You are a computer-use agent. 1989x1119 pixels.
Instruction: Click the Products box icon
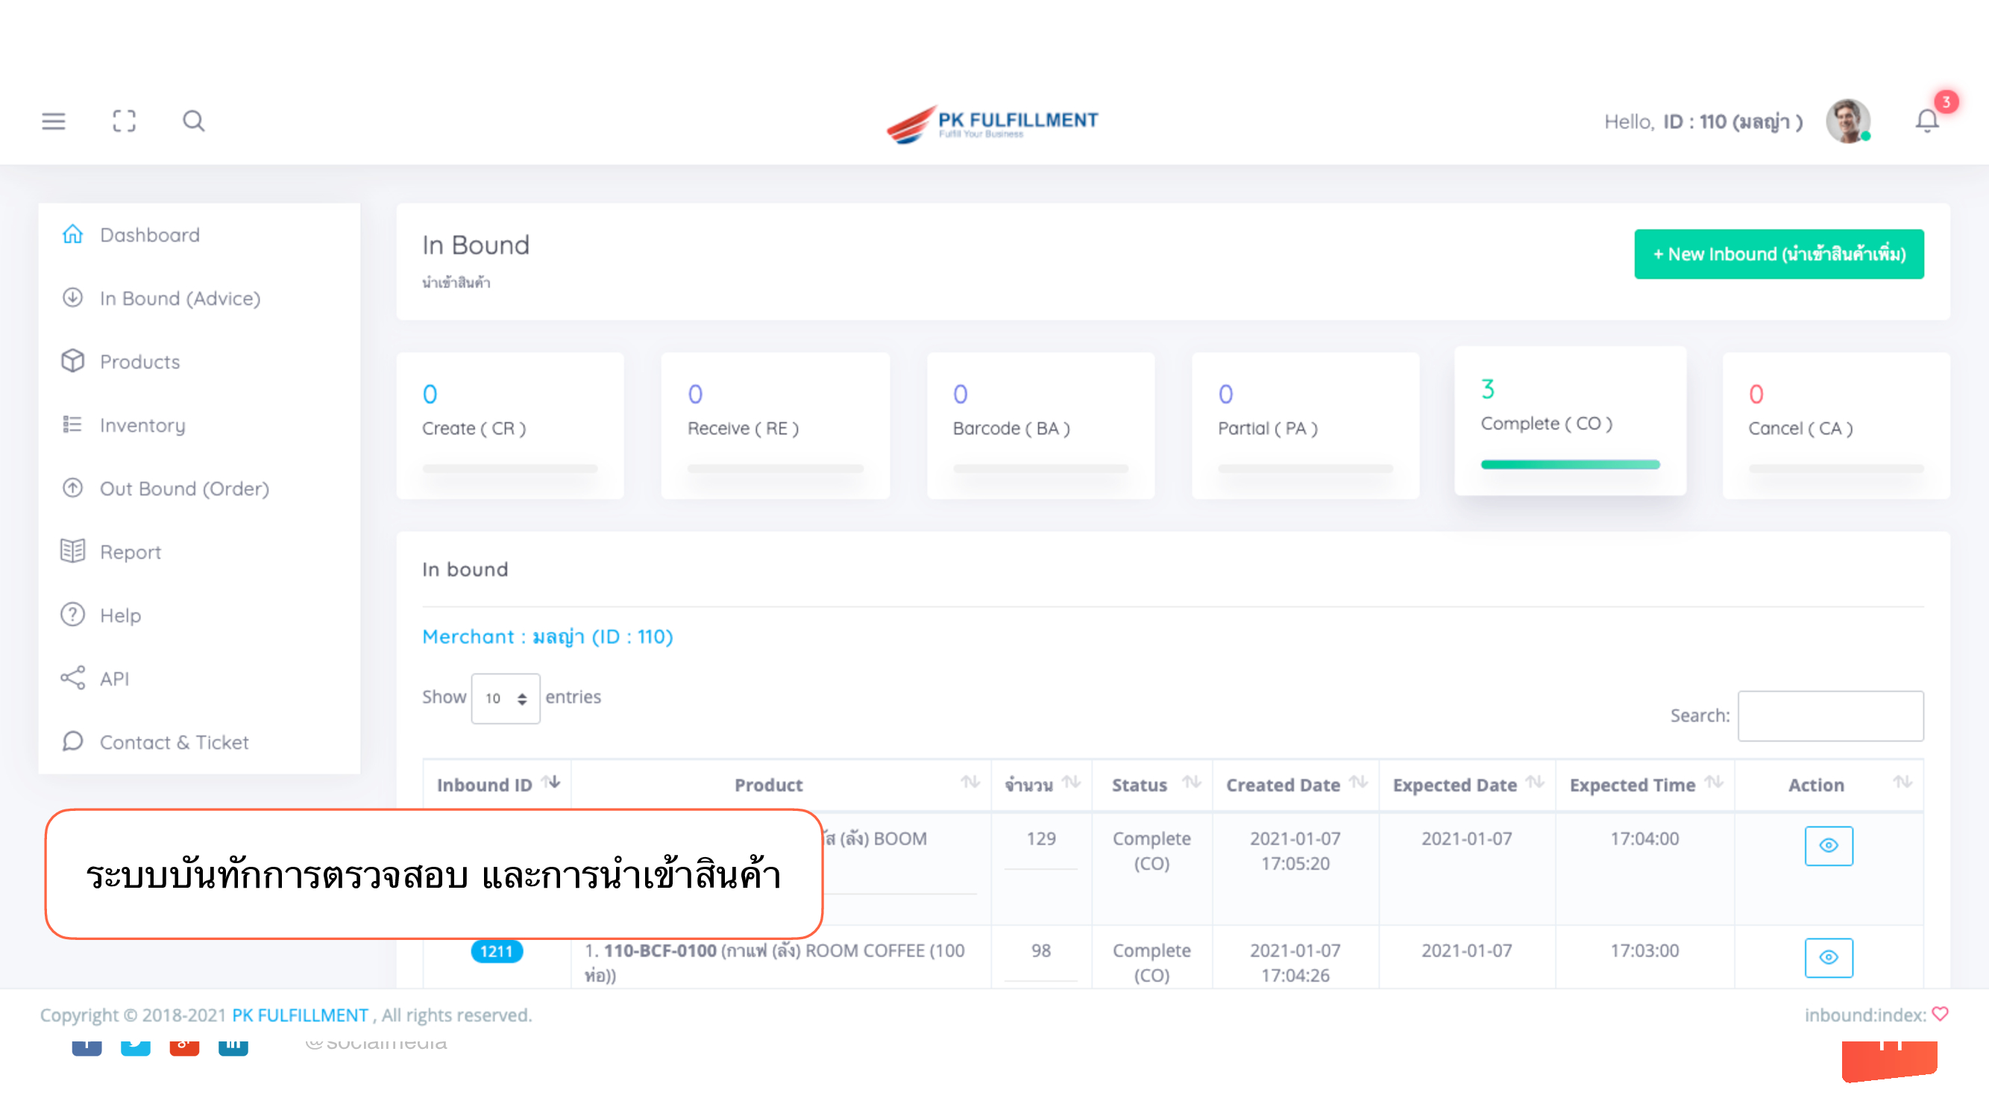coord(72,360)
